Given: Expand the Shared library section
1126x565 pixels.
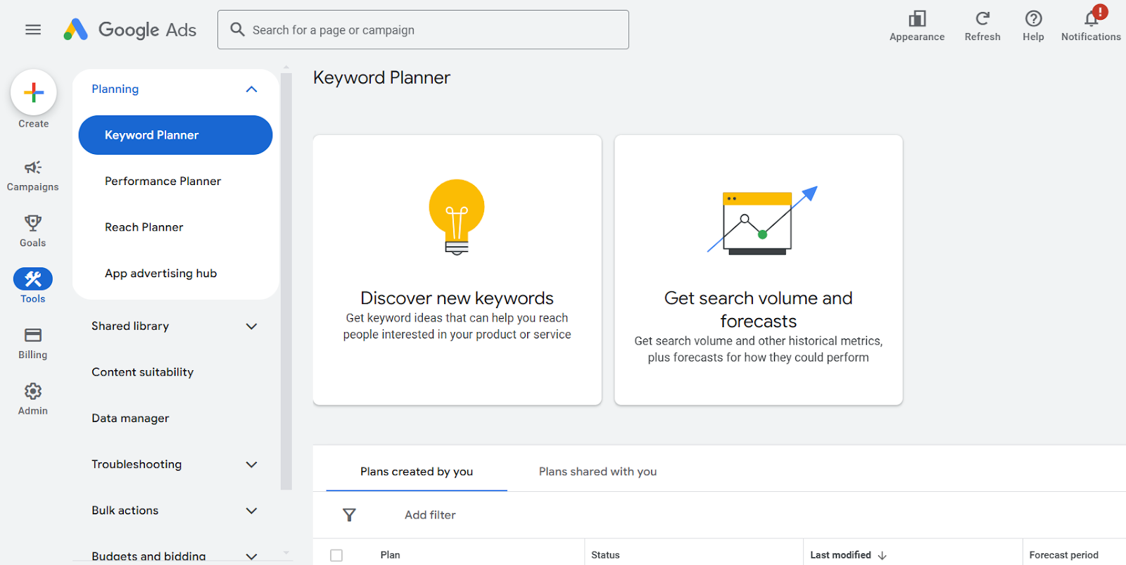Looking at the screenshot, I should (x=251, y=326).
